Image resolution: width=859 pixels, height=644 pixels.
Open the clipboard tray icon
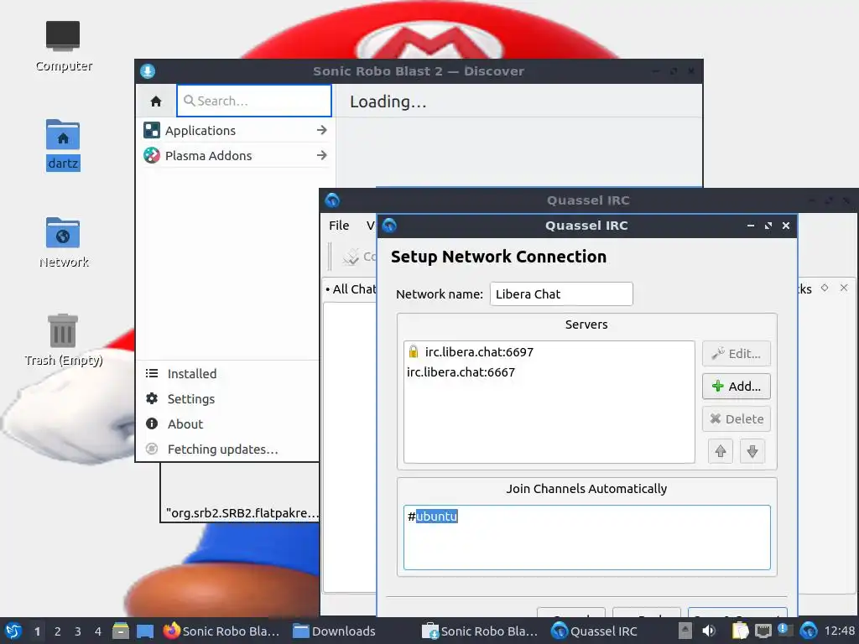740,631
